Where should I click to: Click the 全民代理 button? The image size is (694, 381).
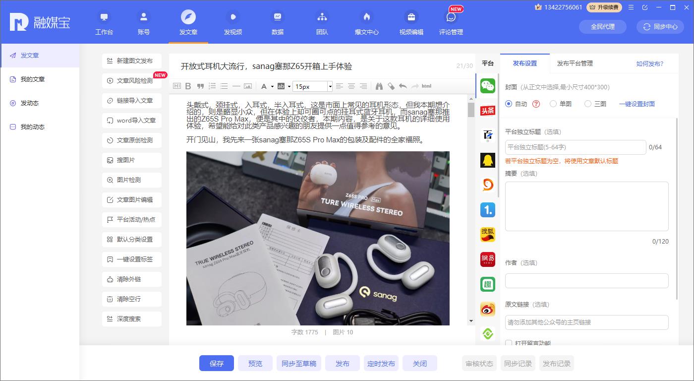point(603,27)
